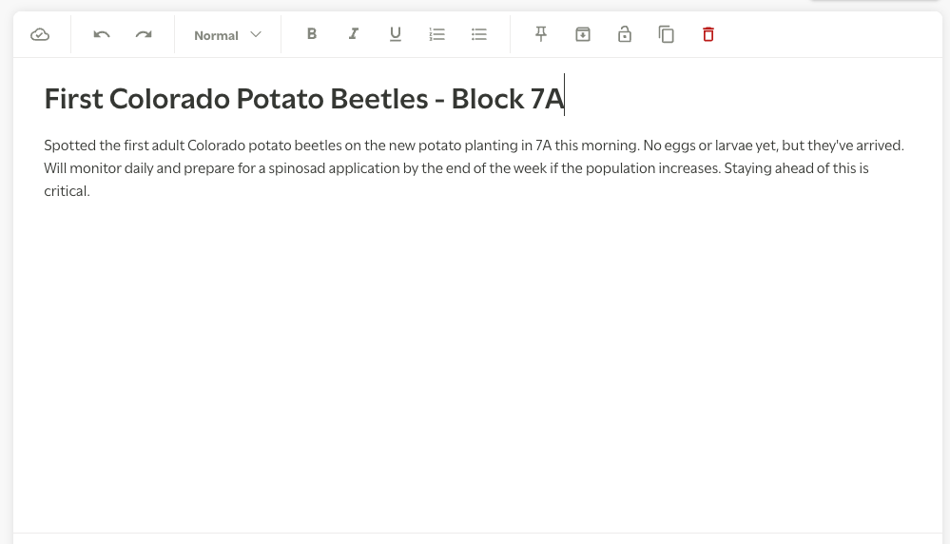The image size is (950, 544).
Task: Duplicate the note using the copy icon
Action: (667, 34)
